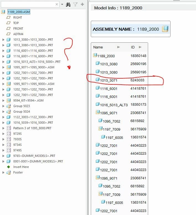Expand the 7930S pattern node
This screenshot has width=196, height=215.
(3, 139)
